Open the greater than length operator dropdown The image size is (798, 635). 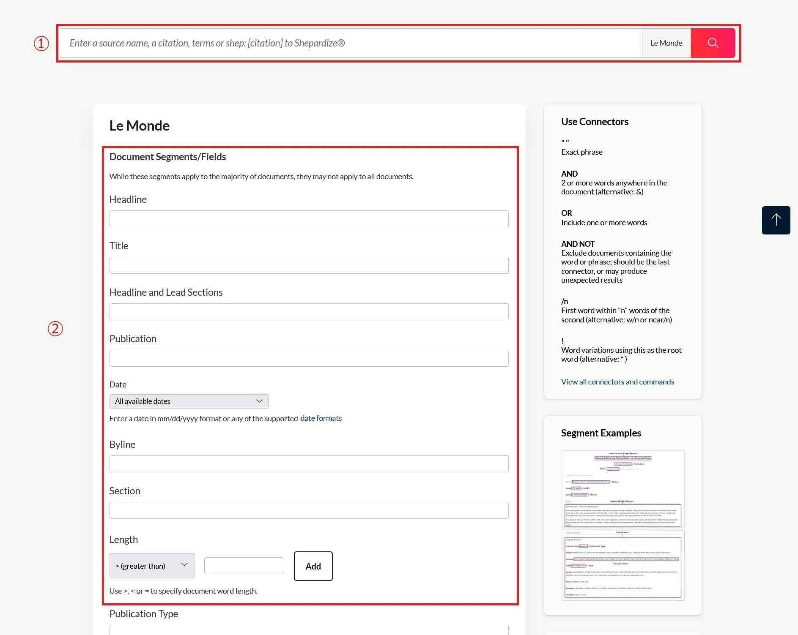(x=152, y=566)
